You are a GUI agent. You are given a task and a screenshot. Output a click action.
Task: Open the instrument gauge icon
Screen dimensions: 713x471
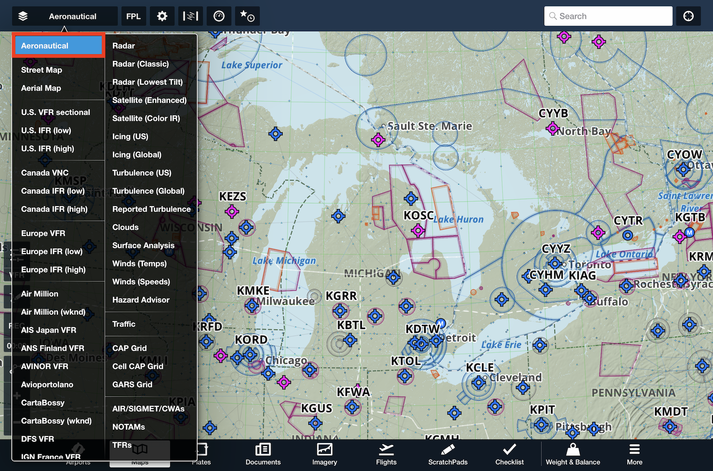(219, 16)
